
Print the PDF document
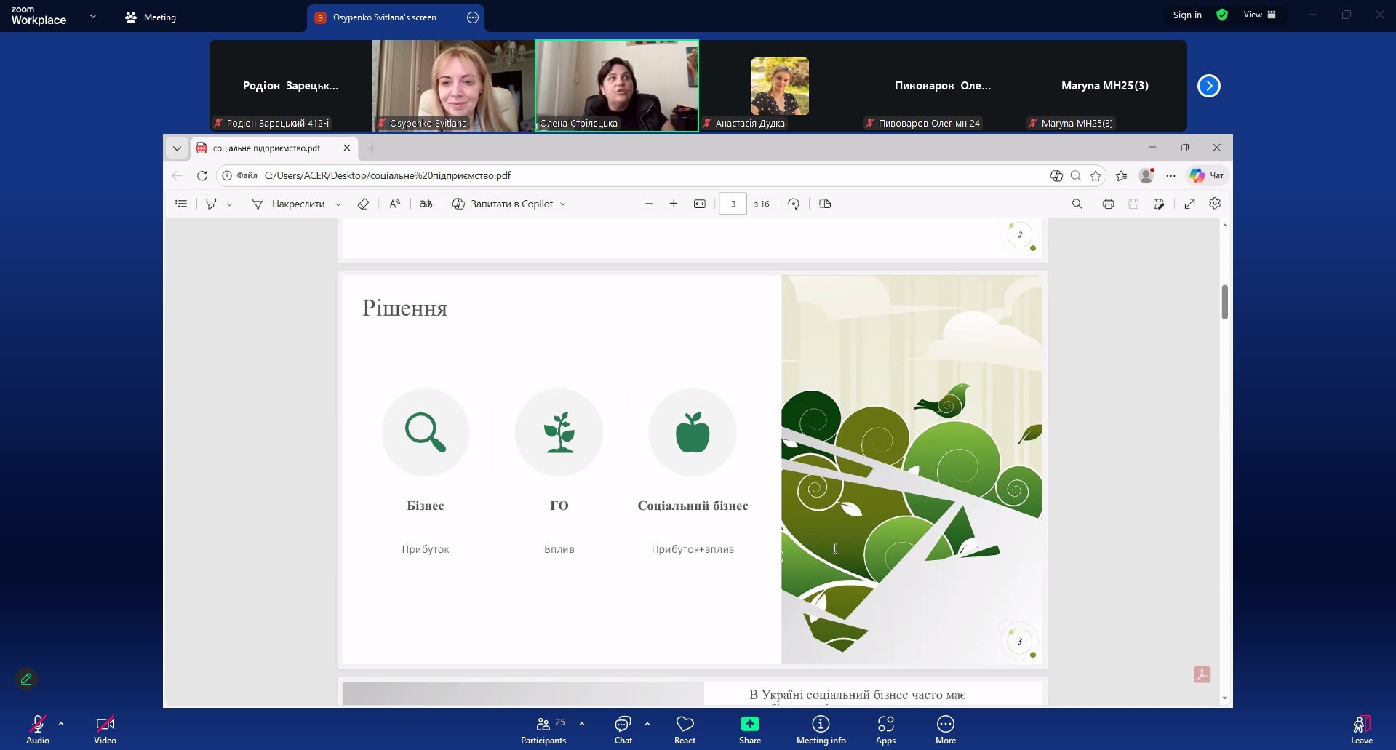1108,204
